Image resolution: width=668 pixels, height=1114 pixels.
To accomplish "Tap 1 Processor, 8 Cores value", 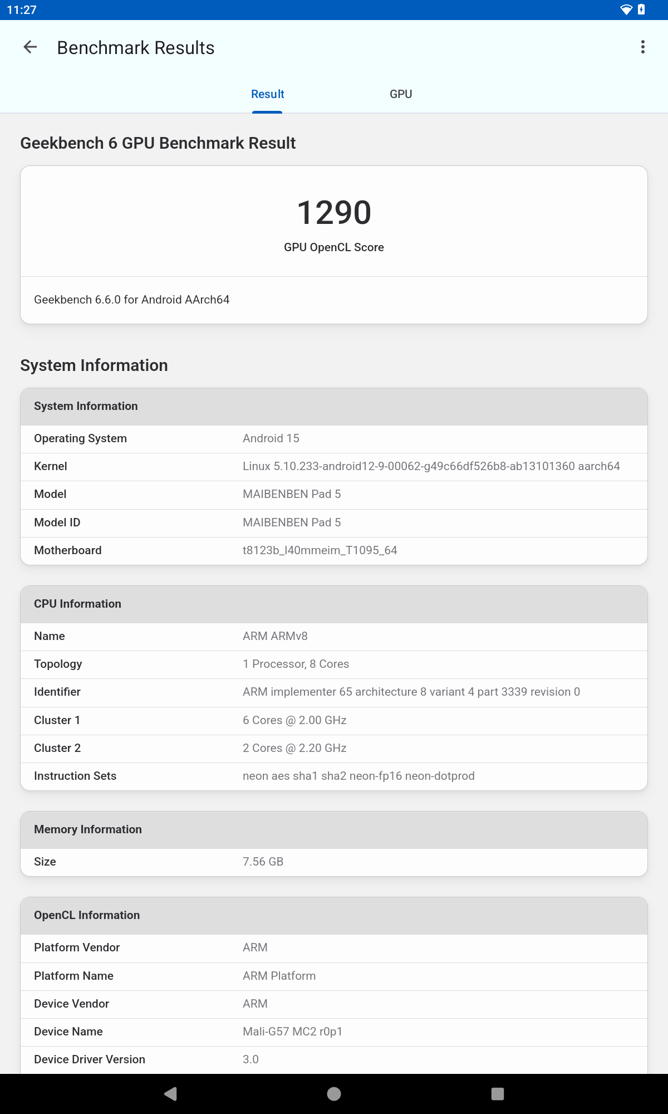I will (296, 664).
